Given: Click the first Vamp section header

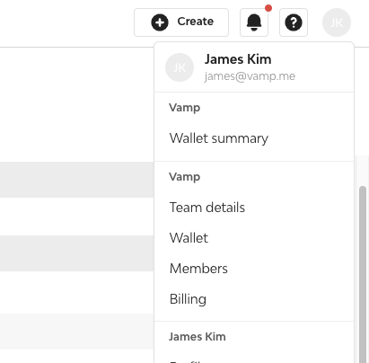Looking at the screenshot, I should 184,108.
